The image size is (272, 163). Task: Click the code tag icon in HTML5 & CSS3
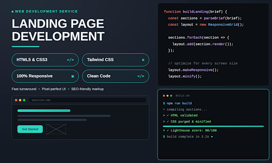[70, 60]
